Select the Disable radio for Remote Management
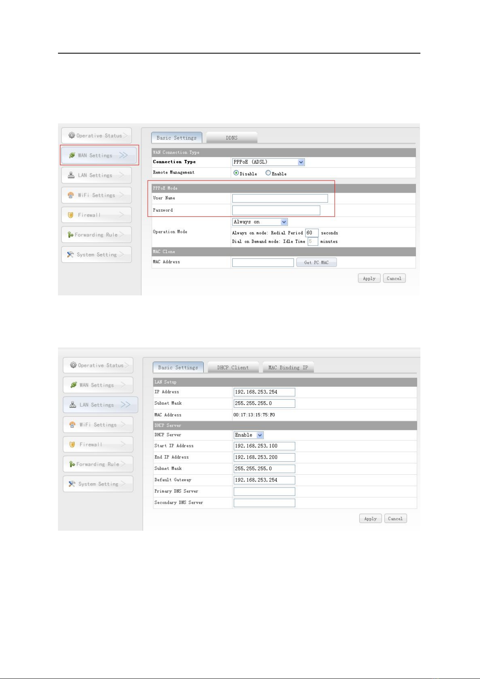Viewport: 480px width, 679px height. pyautogui.click(x=236, y=173)
